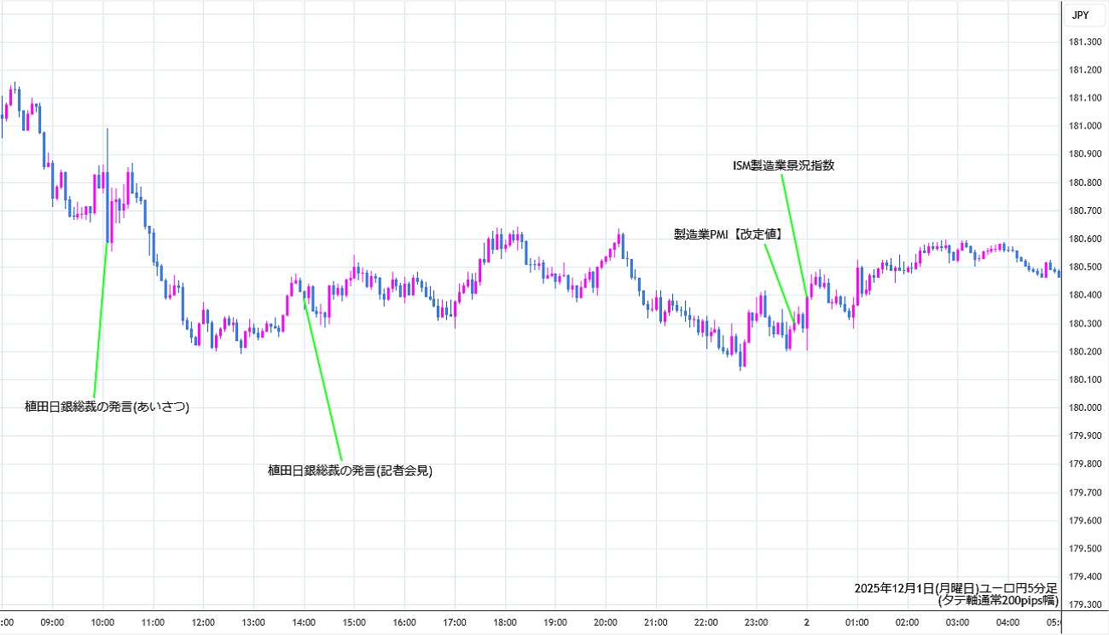
Task: Click the 植田日銀総裁の発言(記者会見) annotation
Action: [350, 470]
